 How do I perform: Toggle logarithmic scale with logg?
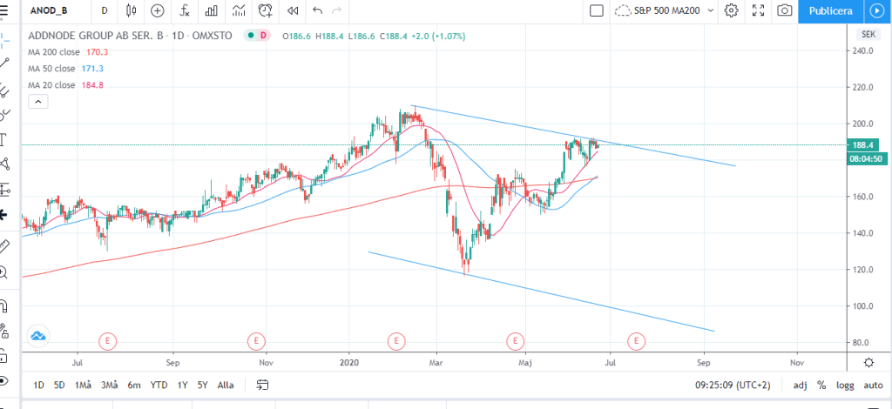click(x=844, y=385)
